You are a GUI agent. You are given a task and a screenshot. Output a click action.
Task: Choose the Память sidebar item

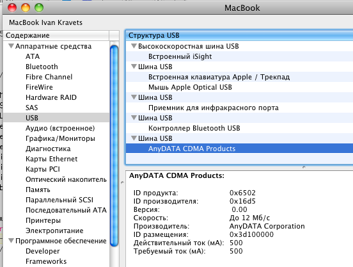pyautogui.click(x=38, y=190)
